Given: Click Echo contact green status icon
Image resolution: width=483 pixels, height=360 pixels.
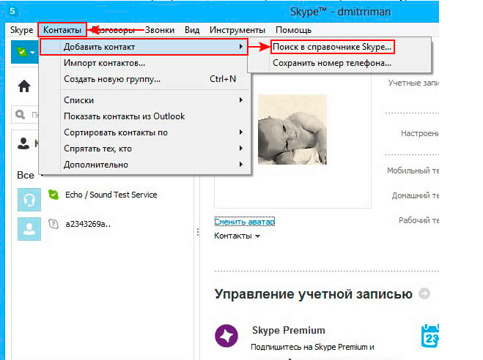Looking at the screenshot, I should click(54, 195).
